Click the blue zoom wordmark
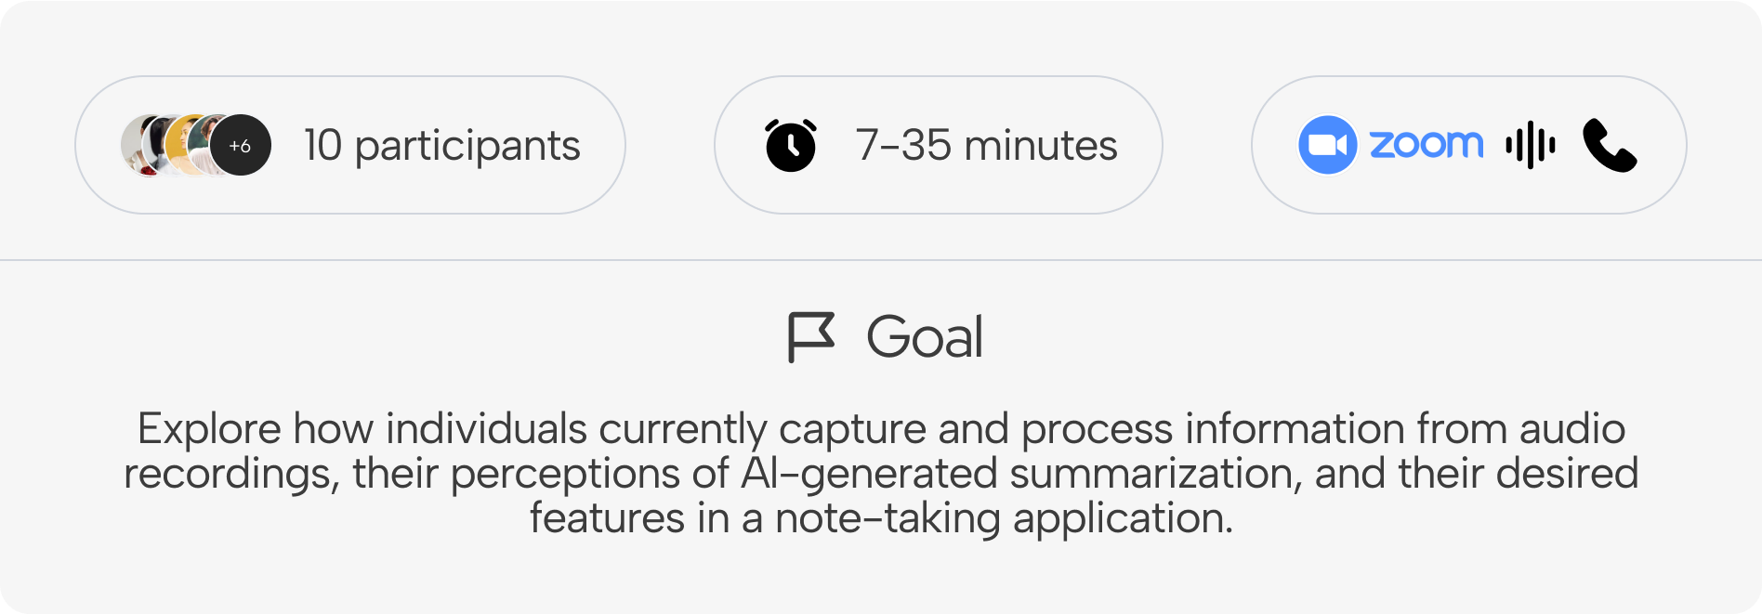Viewport: 1762px width, 614px height. click(x=1427, y=145)
